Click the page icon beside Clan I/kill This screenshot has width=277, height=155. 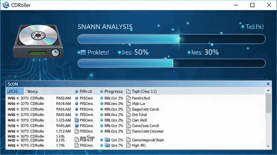[128, 120]
